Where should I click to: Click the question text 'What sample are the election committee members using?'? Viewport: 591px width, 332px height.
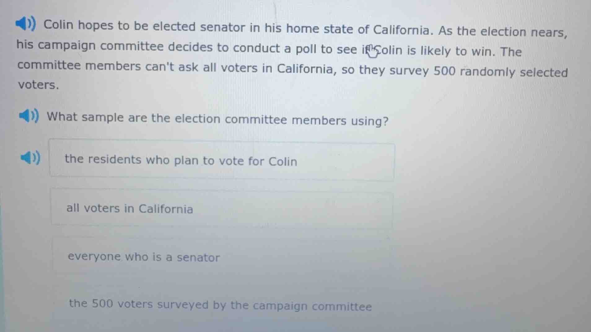(217, 119)
